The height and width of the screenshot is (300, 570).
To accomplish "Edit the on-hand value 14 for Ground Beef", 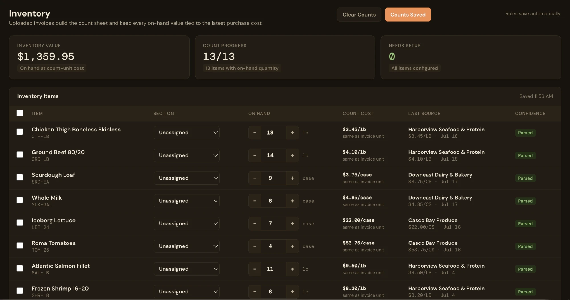I will point(273,155).
